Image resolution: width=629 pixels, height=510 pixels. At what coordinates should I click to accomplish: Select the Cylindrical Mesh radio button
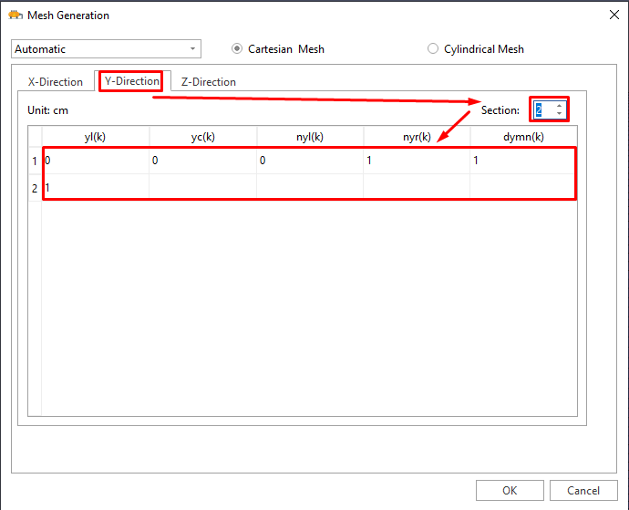433,49
